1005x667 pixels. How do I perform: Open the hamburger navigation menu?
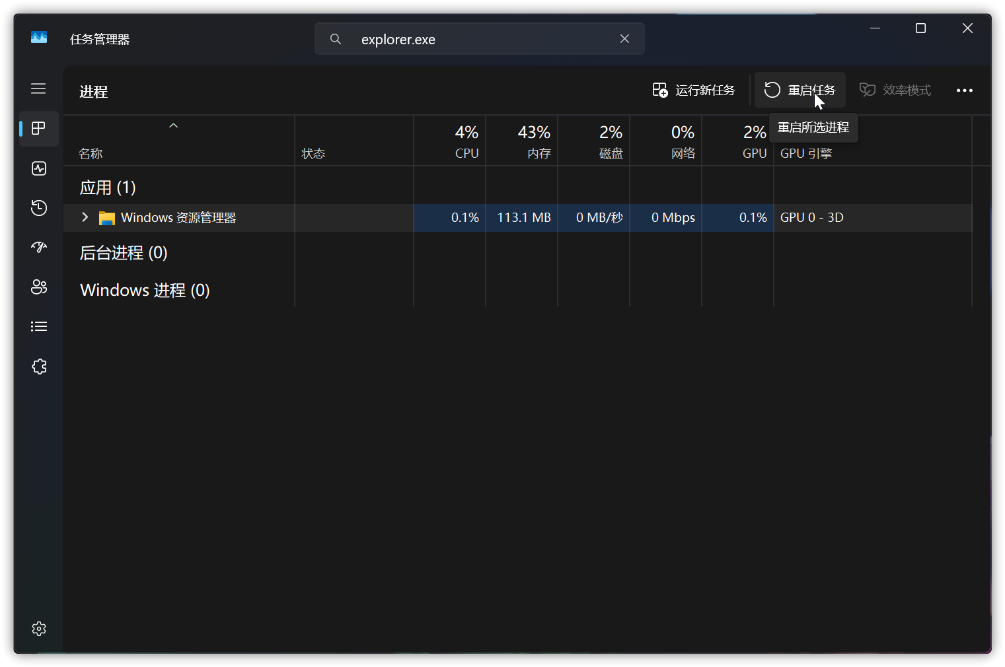pos(38,88)
